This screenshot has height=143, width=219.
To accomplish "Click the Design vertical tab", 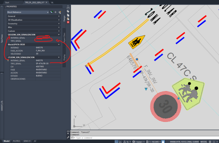I will tap(64, 18).
